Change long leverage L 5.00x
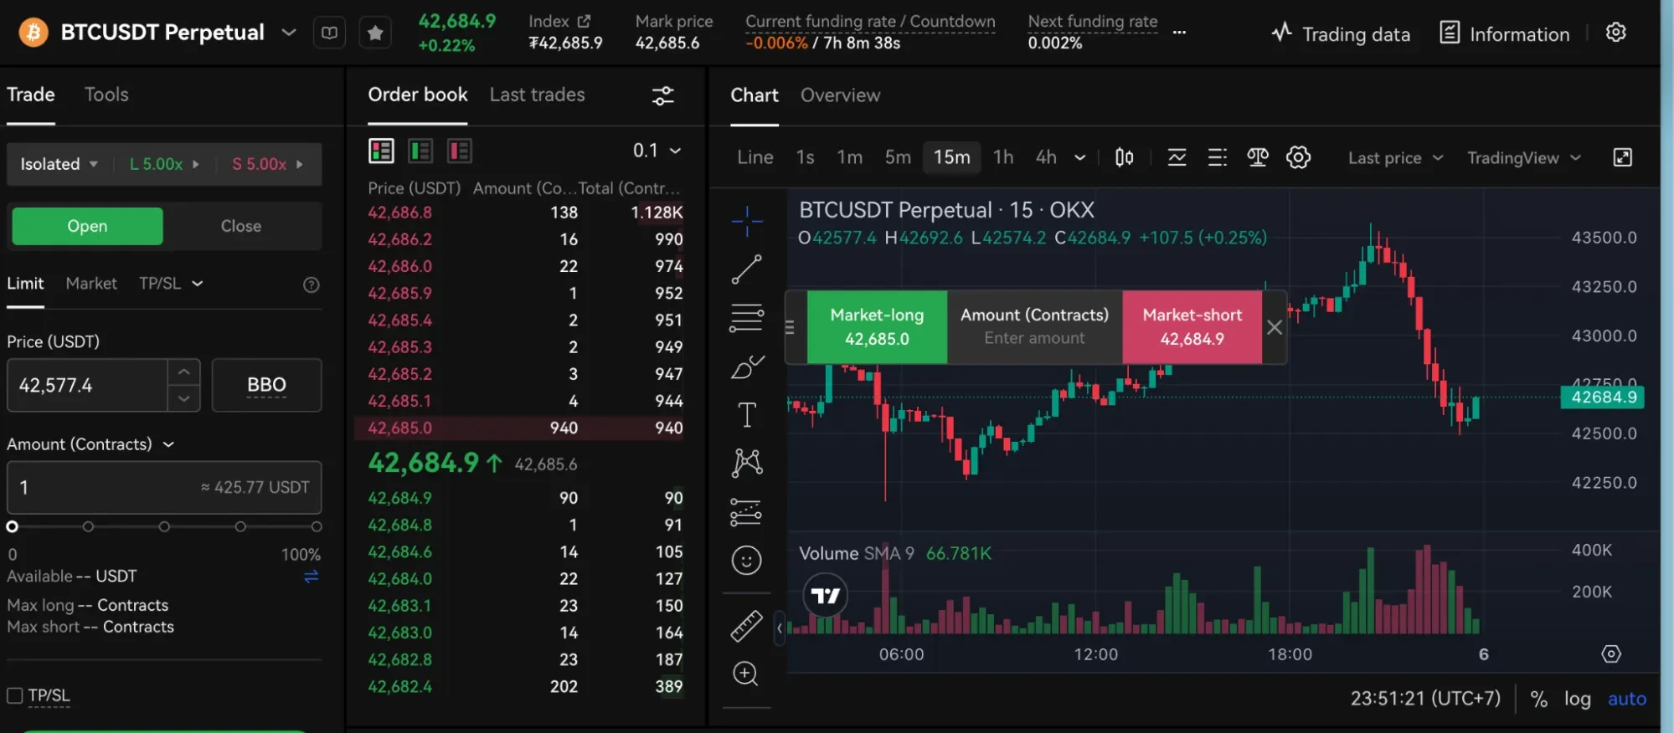Viewport: 1674px width, 733px height. point(165,164)
